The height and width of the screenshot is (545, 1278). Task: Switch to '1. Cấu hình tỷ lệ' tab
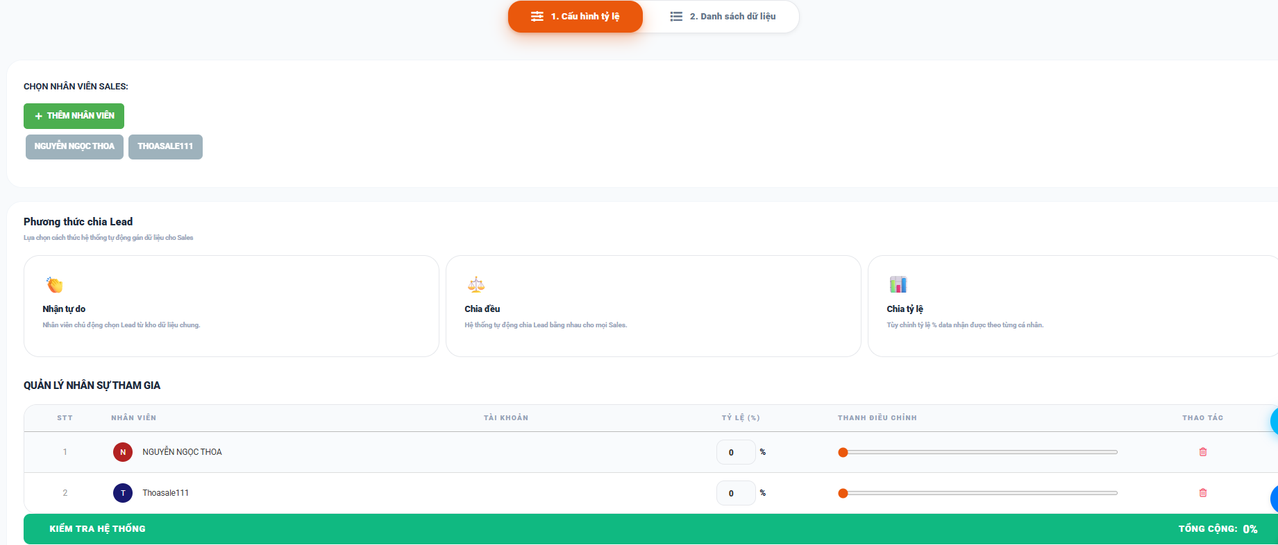[x=575, y=17]
